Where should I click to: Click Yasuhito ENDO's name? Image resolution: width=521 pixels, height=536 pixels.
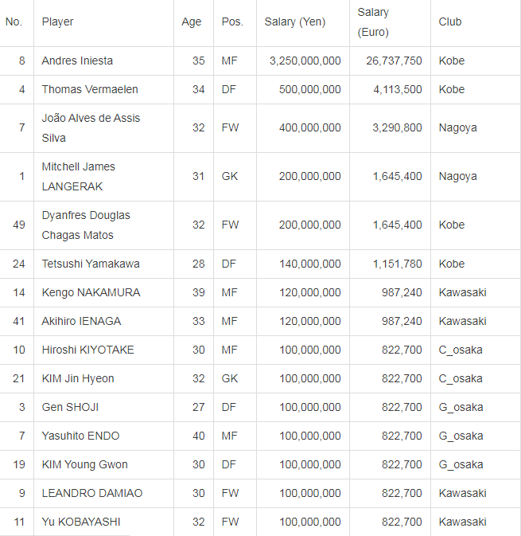pyautogui.click(x=79, y=436)
